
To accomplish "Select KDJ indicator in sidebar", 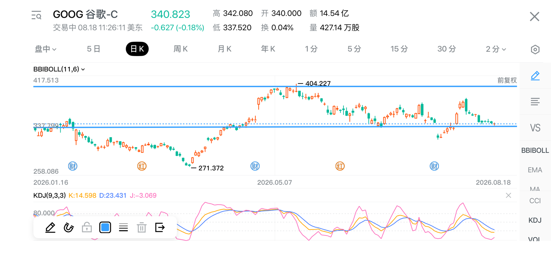I will click(535, 220).
